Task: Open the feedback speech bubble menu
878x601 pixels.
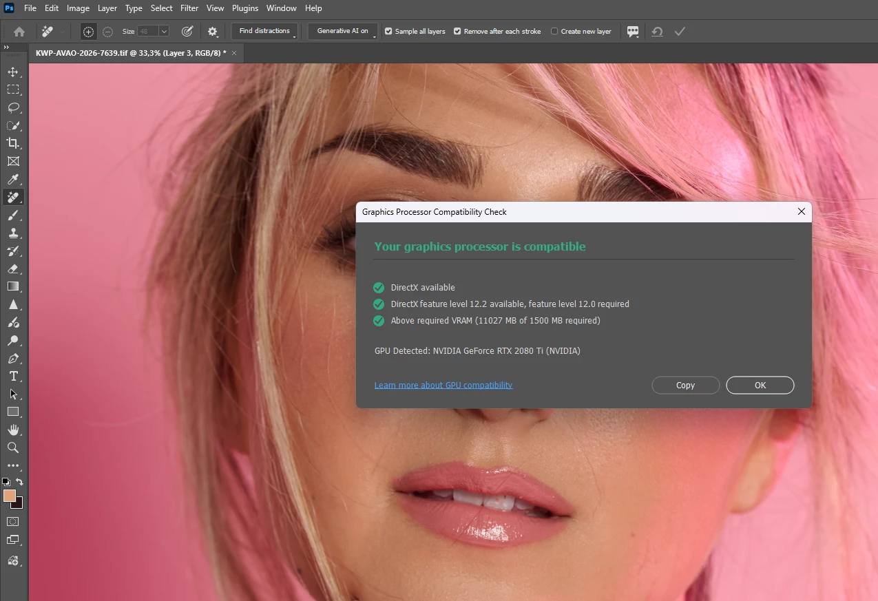Action: point(633,32)
